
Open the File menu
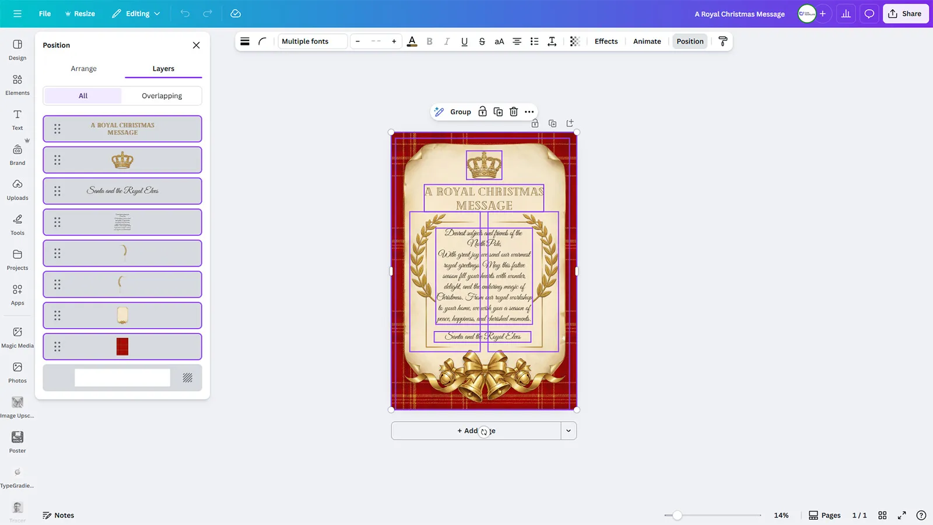[45, 14]
